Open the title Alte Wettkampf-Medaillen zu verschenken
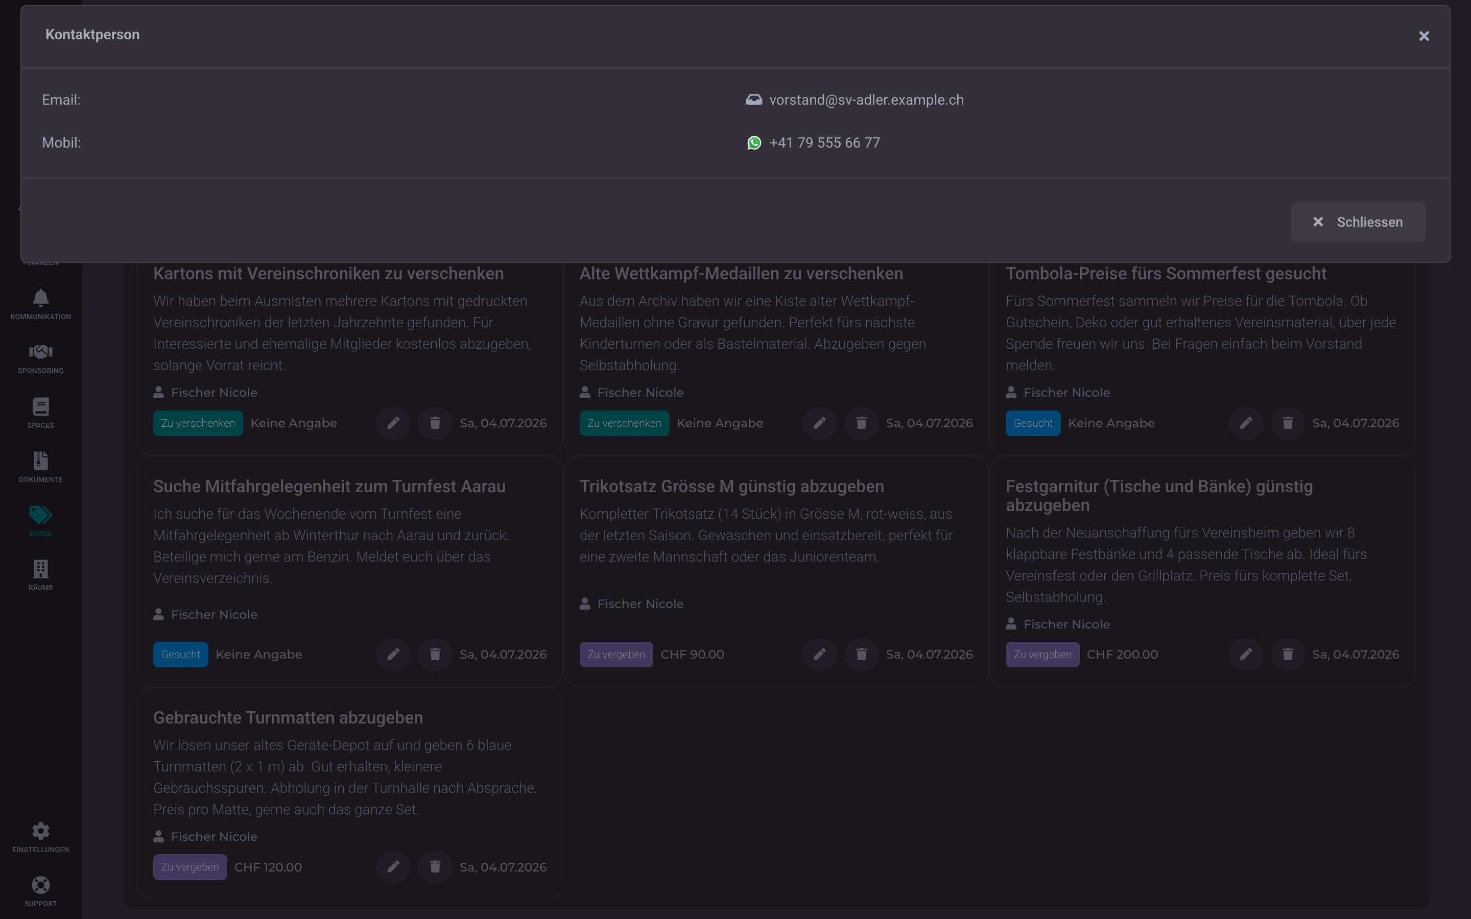This screenshot has width=1471, height=919. coord(741,274)
